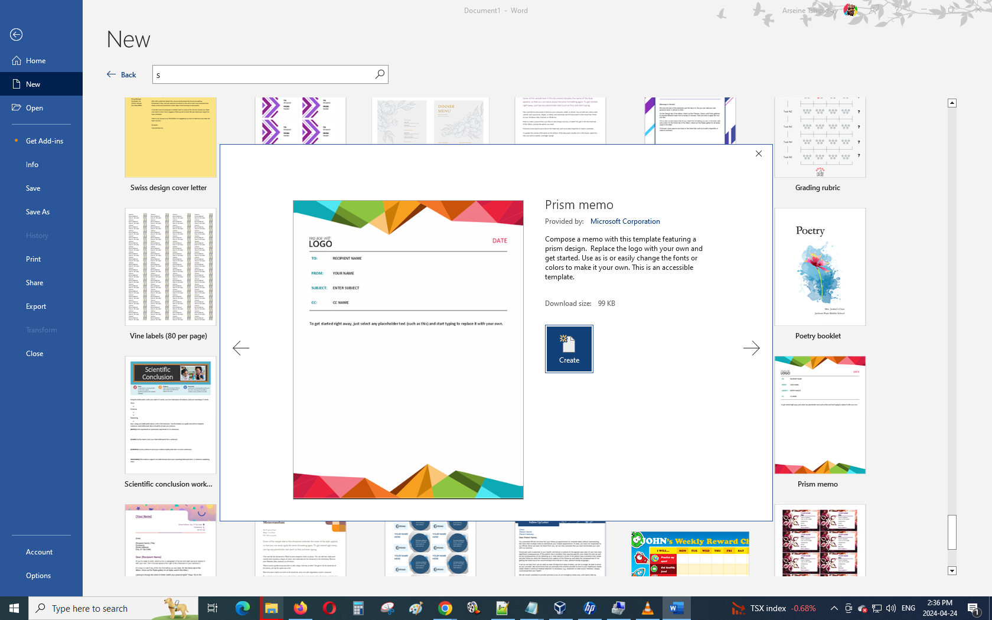Show the next template preview arrow

point(751,348)
